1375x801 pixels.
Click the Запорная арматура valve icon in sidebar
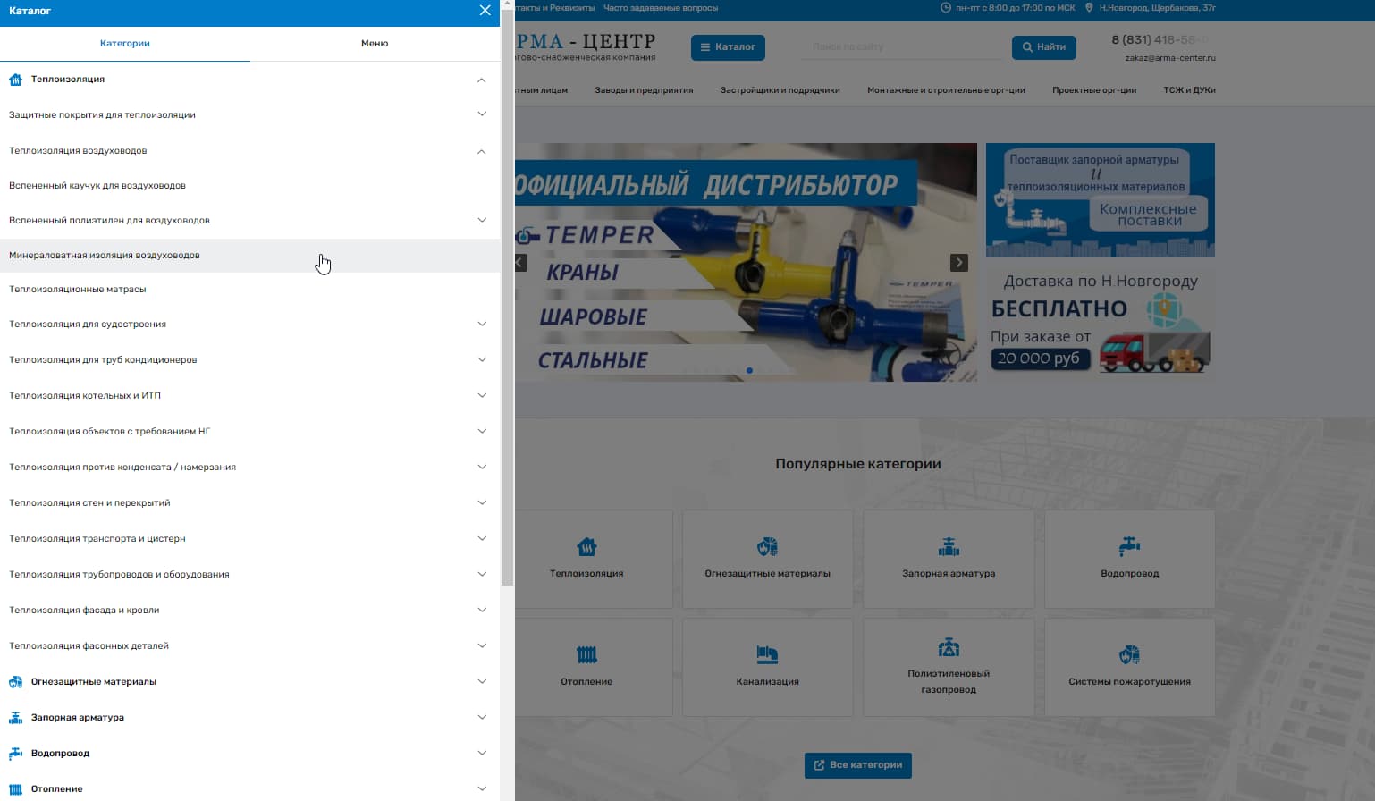click(x=15, y=718)
